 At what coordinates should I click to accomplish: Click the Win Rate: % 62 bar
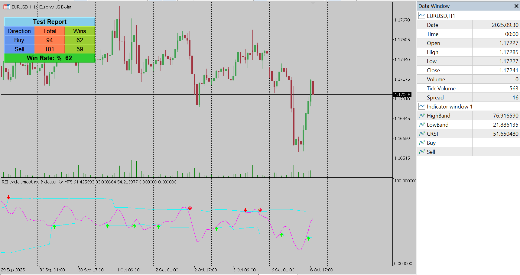[x=50, y=58]
